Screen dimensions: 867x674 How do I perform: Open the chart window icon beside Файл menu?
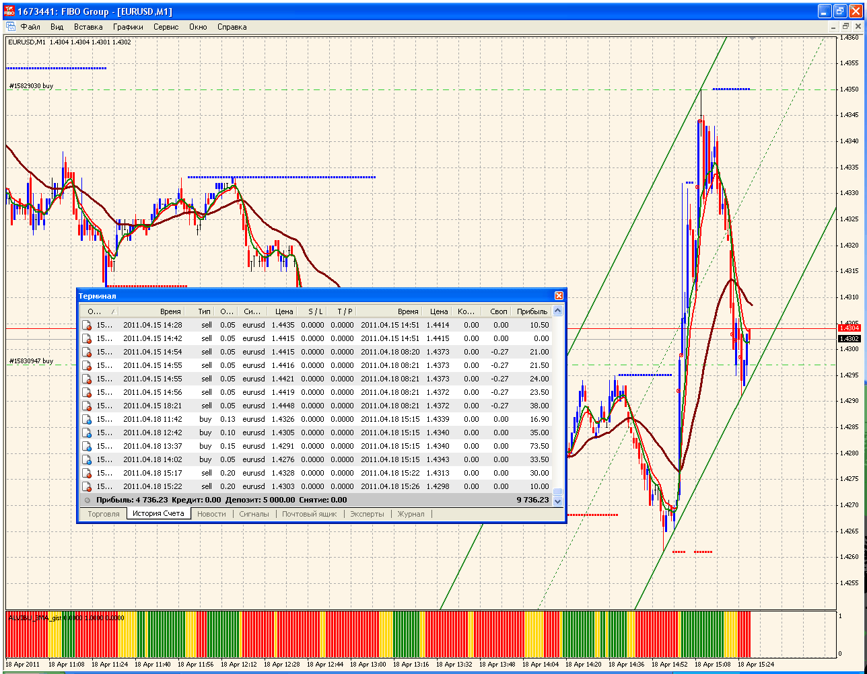[x=10, y=27]
